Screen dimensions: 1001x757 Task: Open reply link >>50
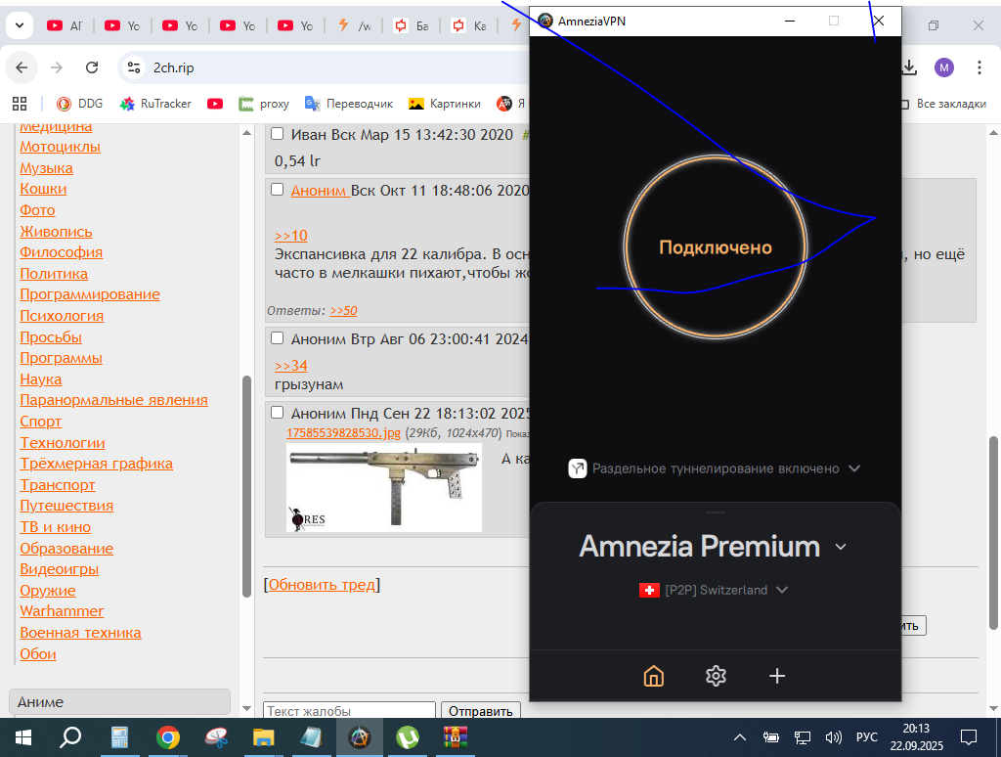343,311
